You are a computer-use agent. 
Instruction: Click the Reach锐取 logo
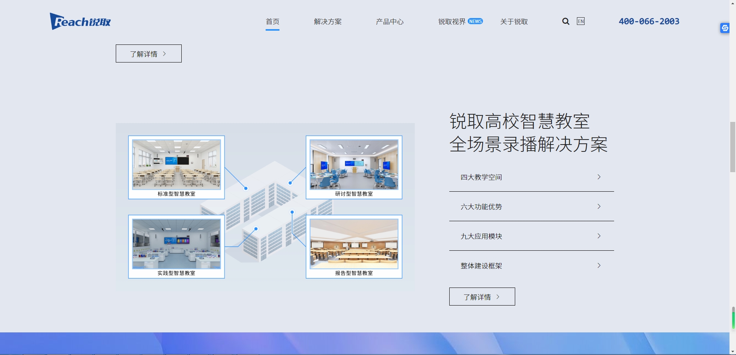click(80, 21)
